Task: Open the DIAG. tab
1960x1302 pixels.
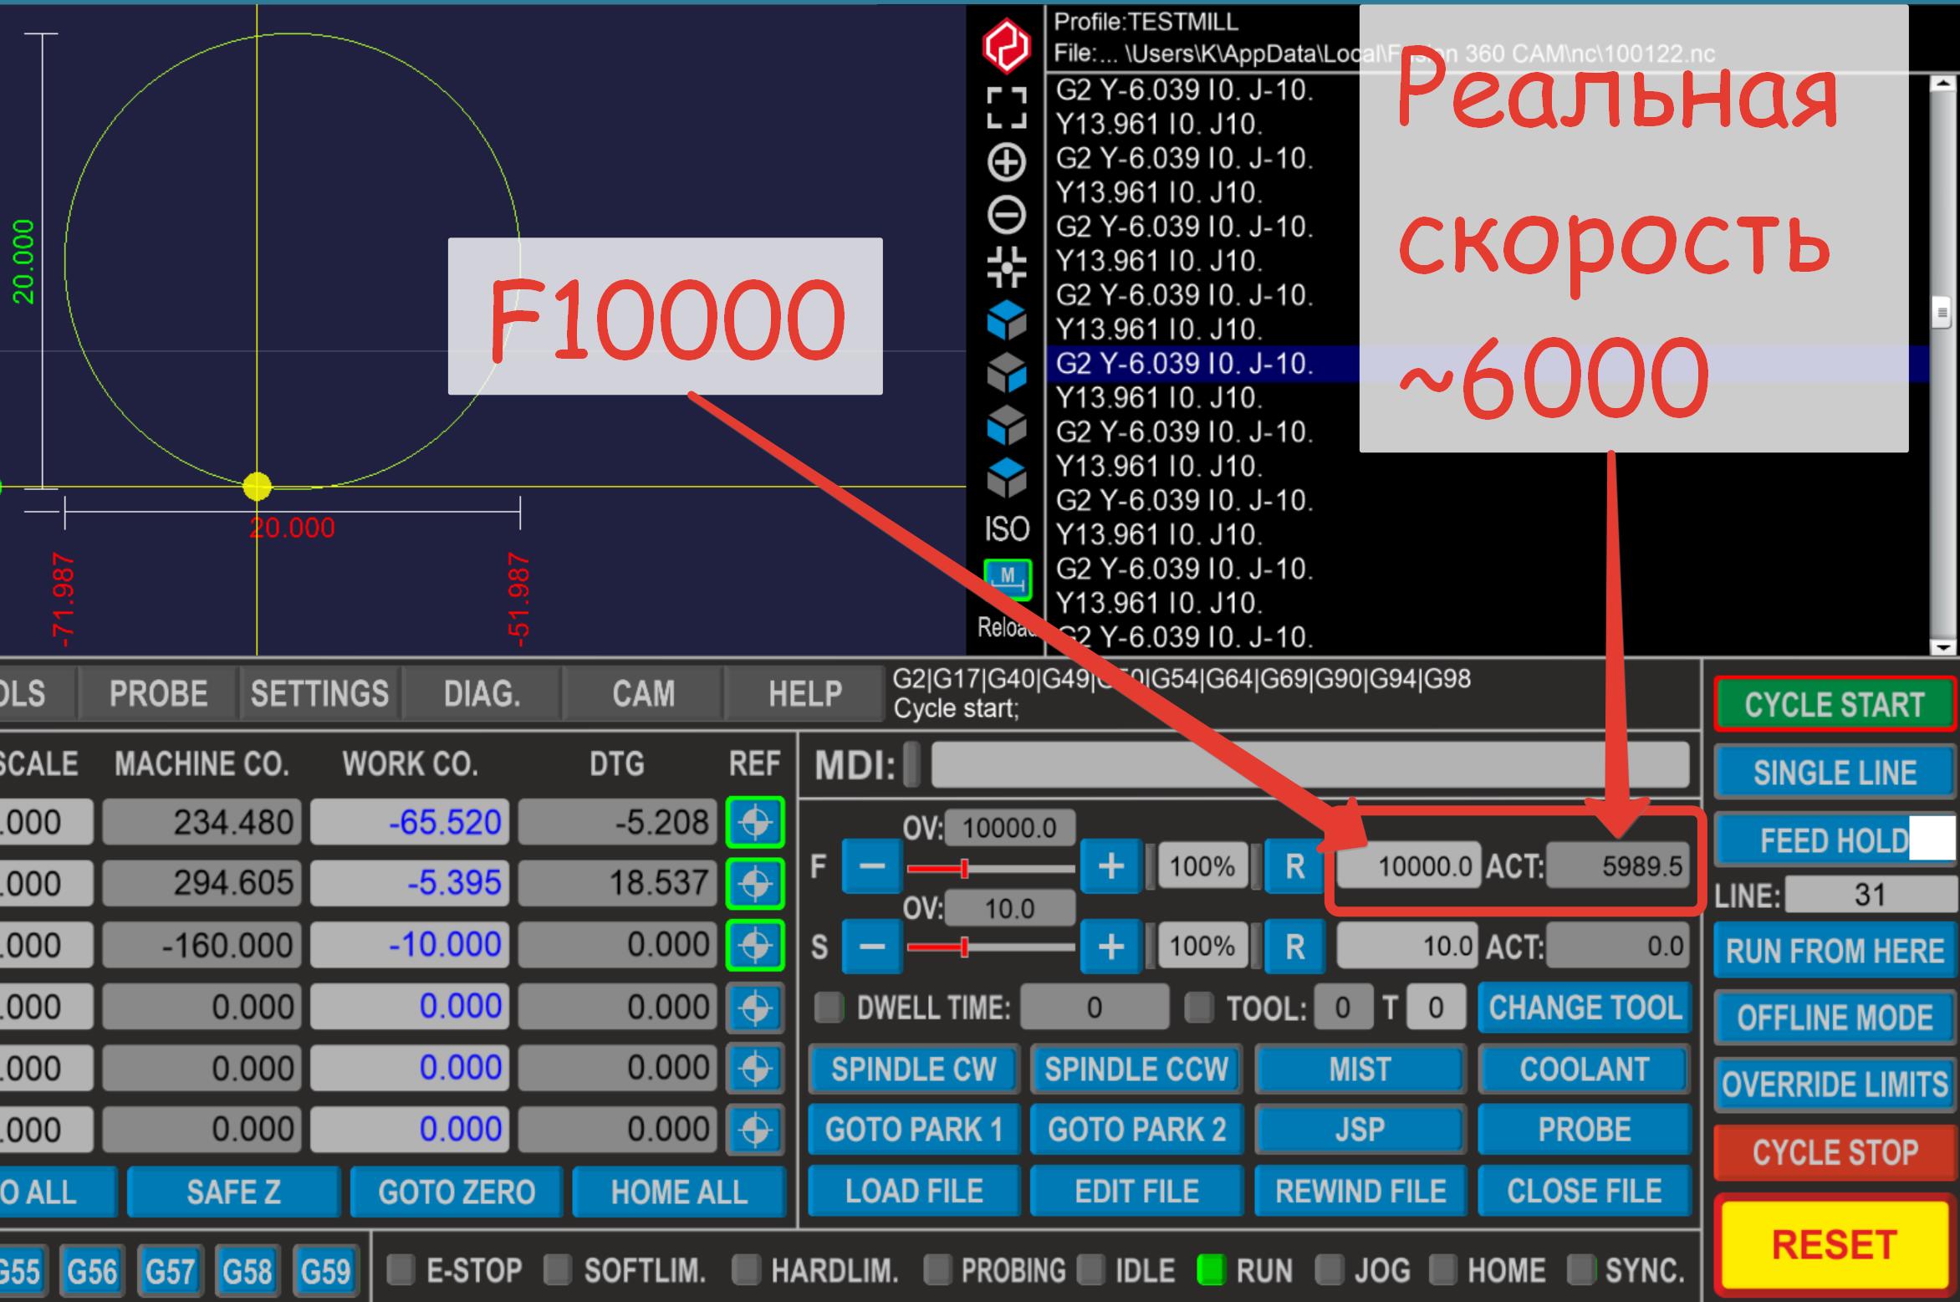Action: [x=482, y=694]
